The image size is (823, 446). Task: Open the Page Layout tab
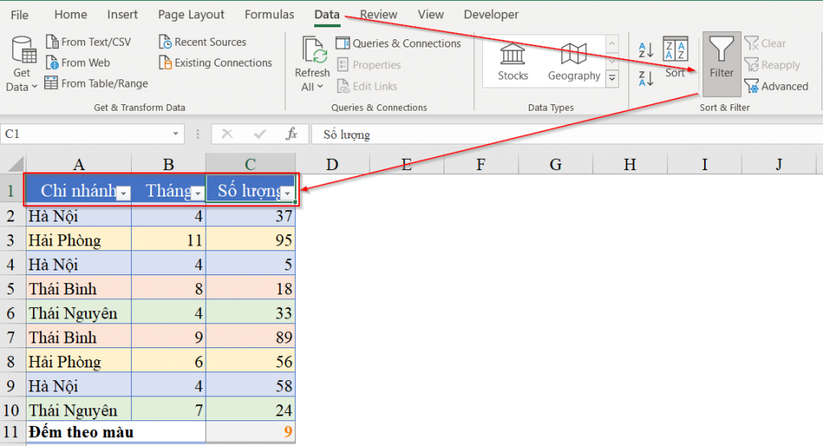191,14
